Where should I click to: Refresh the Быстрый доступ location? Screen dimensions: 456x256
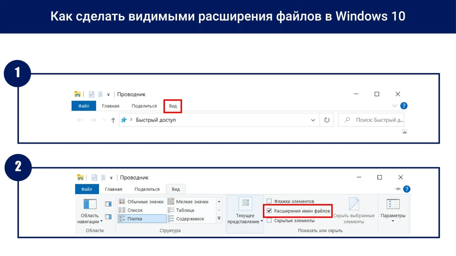point(327,120)
